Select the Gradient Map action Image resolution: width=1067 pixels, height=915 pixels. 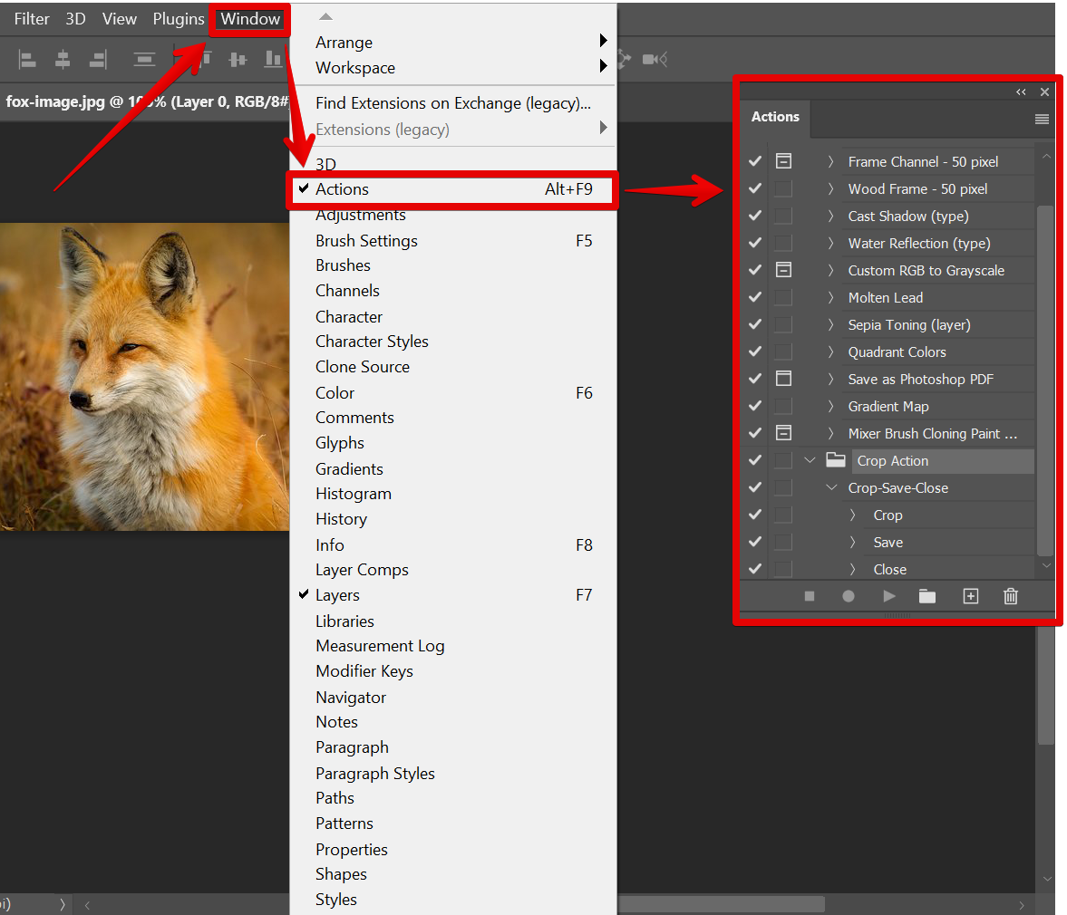888,406
